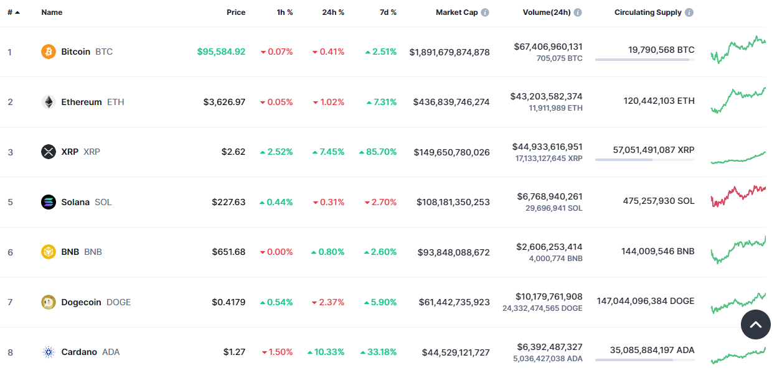Viewport: 777px width, 373px height.
Task: Click XRP market cap $149,650,780,026
Action: [x=451, y=152]
